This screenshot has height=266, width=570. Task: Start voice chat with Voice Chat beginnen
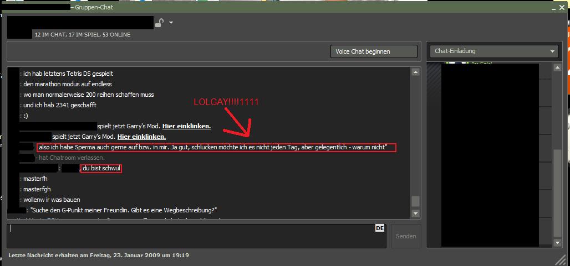pos(374,51)
